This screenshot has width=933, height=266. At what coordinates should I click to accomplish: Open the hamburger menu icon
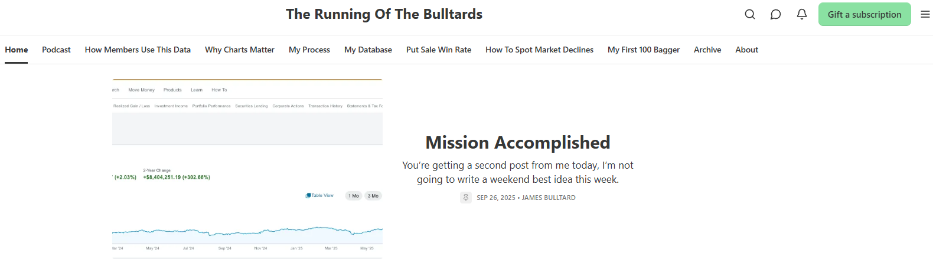[925, 14]
